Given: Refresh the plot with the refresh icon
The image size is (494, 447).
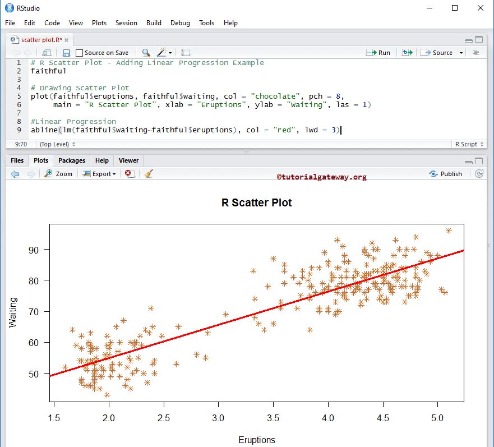Looking at the screenshot, I should pyautogui.click(x=481, y=174).
